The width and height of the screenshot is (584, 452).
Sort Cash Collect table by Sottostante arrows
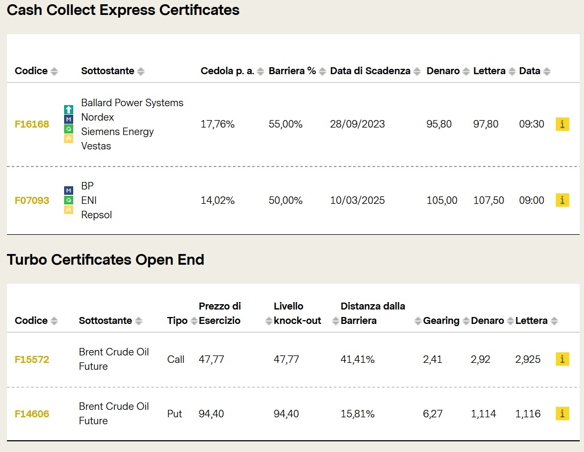(141, 71)
